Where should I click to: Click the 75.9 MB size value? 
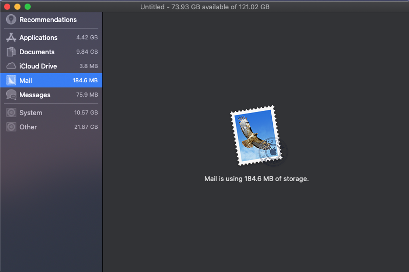coord(87,95)
